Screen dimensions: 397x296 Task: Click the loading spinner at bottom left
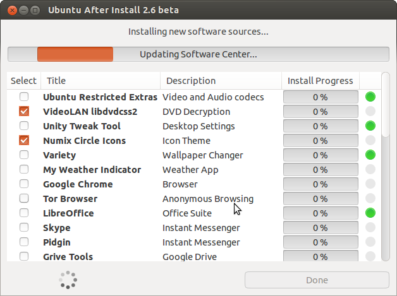click(68, 280)
